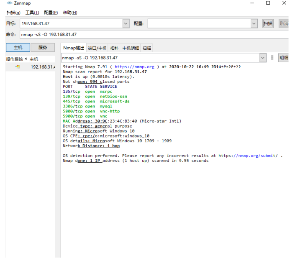Click the OS details Windows 10 line

(117, 141)
